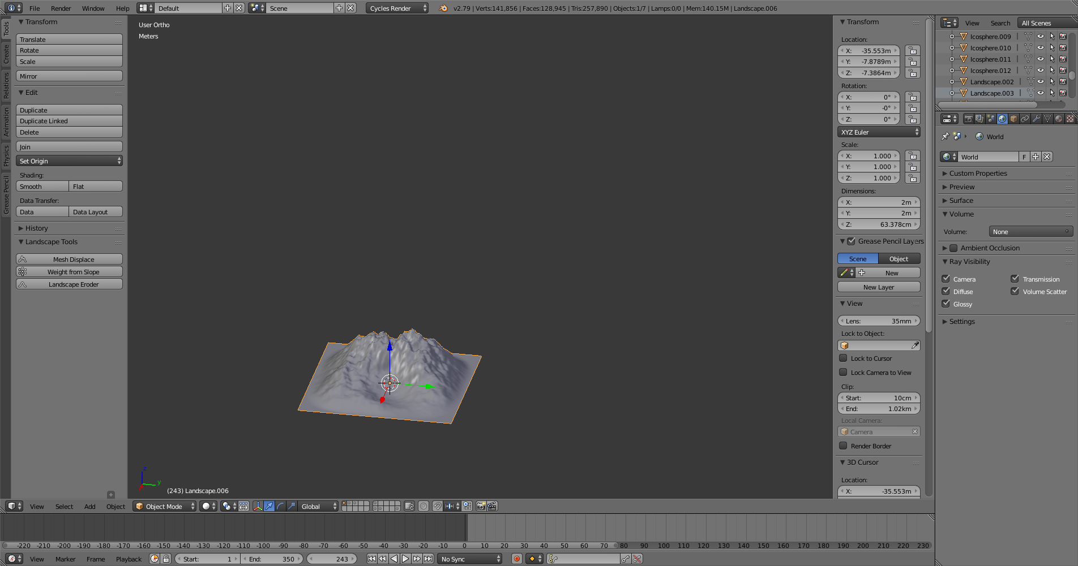
Task: Jump to the timeline's first frame
Action: [371, 559]
